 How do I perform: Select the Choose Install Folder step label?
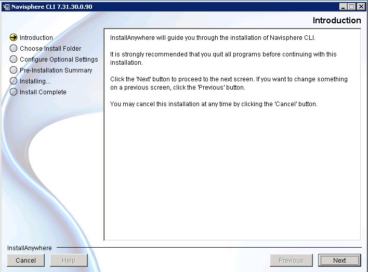(x=50, y=49)
